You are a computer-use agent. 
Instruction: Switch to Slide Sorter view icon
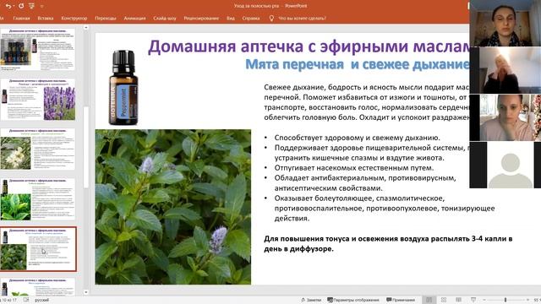tap(444, 300)
